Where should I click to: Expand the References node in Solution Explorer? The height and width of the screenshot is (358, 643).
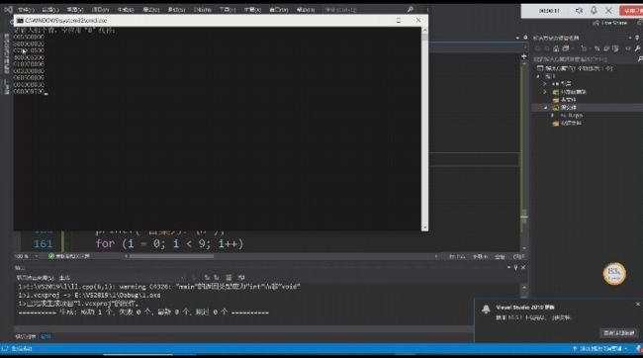point(545,84)
